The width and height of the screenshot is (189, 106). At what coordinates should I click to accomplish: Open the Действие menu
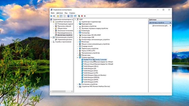(60, 13)
